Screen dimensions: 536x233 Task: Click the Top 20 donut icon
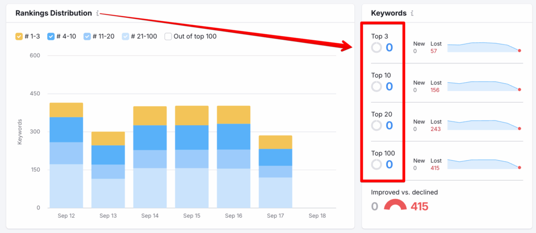point(376,126)
